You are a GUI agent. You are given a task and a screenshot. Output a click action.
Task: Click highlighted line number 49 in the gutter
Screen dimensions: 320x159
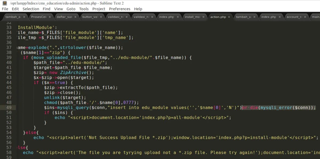tap(9, 108)
